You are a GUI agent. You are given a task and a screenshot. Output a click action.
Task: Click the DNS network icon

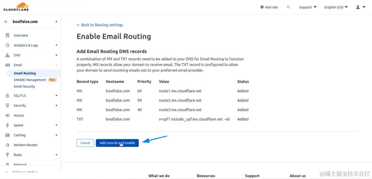tap(7, 55)
